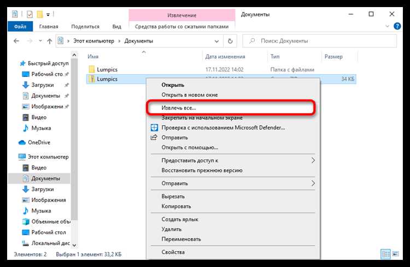Click the Properties quick access icon
The width and height of the screenshot is (410, 267).
pyautogui.click(x=30, y=14)
